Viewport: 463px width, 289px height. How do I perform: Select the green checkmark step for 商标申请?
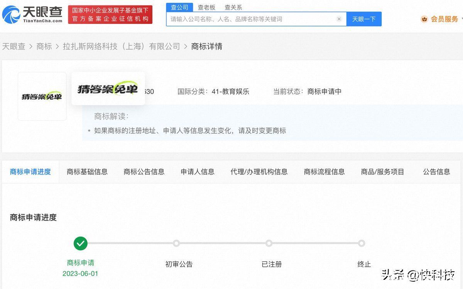[81, 243]
